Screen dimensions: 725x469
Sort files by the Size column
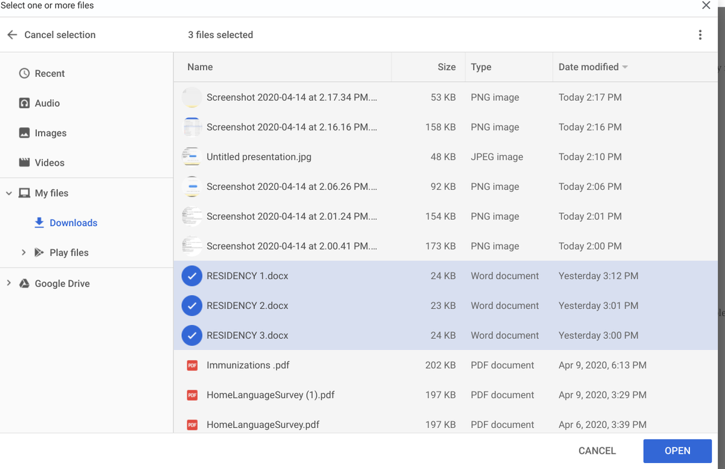(x=446, y=67)
